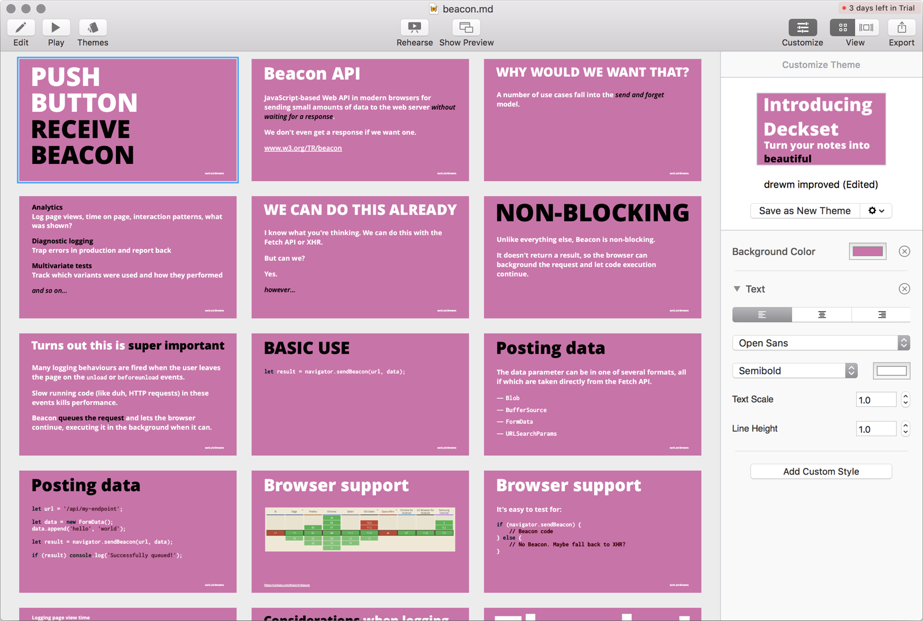Viewport: 923px width, 621px height.
Task: Open the theme gear options menu
Action: tap(876, 211)
